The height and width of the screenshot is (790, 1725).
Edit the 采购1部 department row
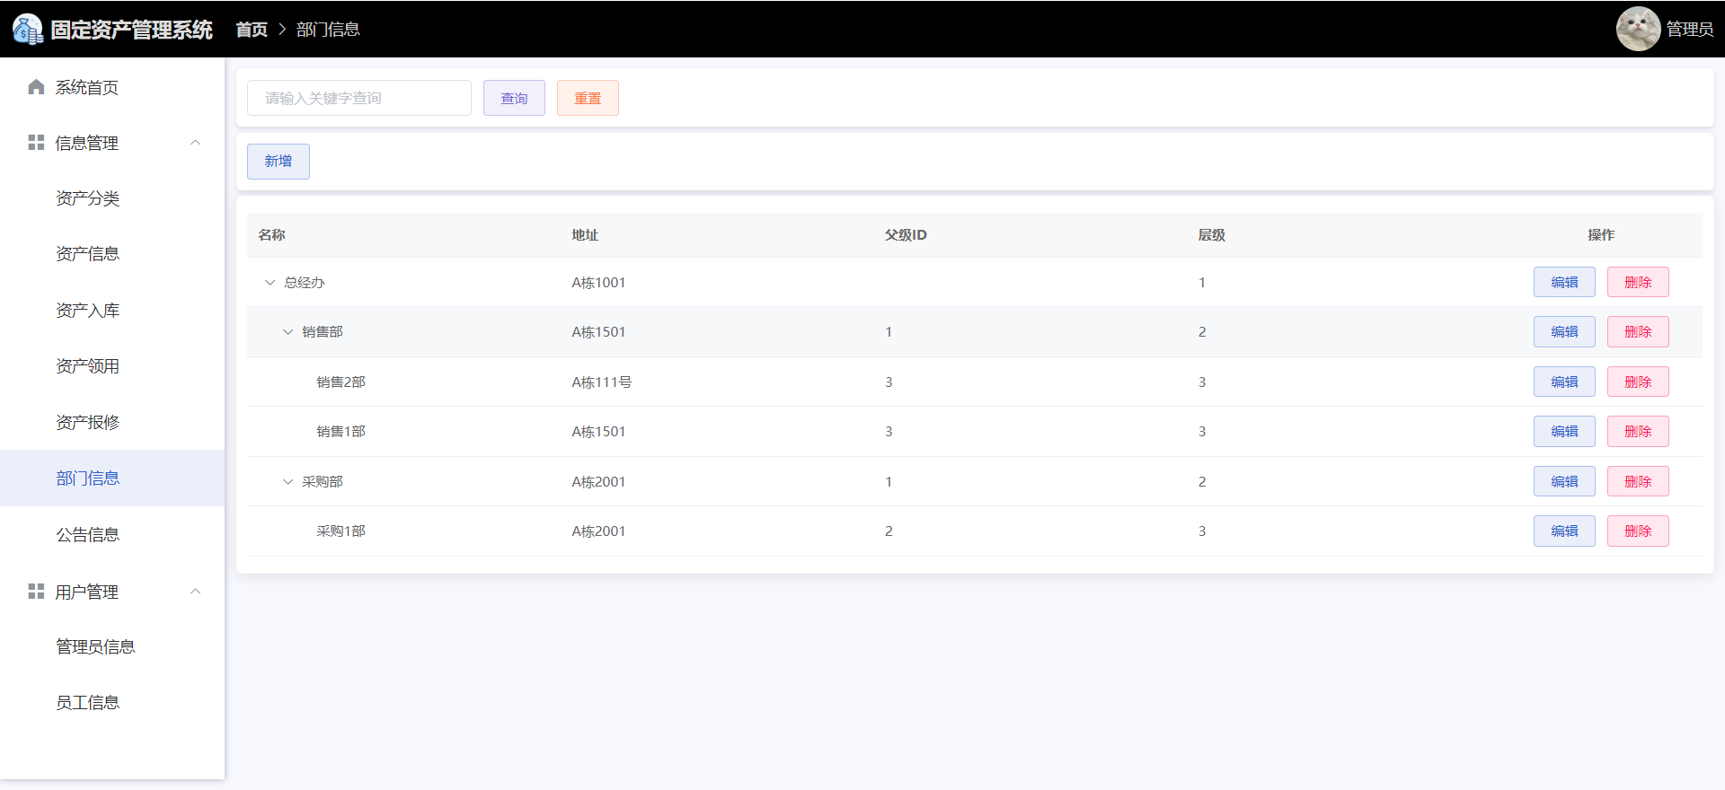(1564, 531)
